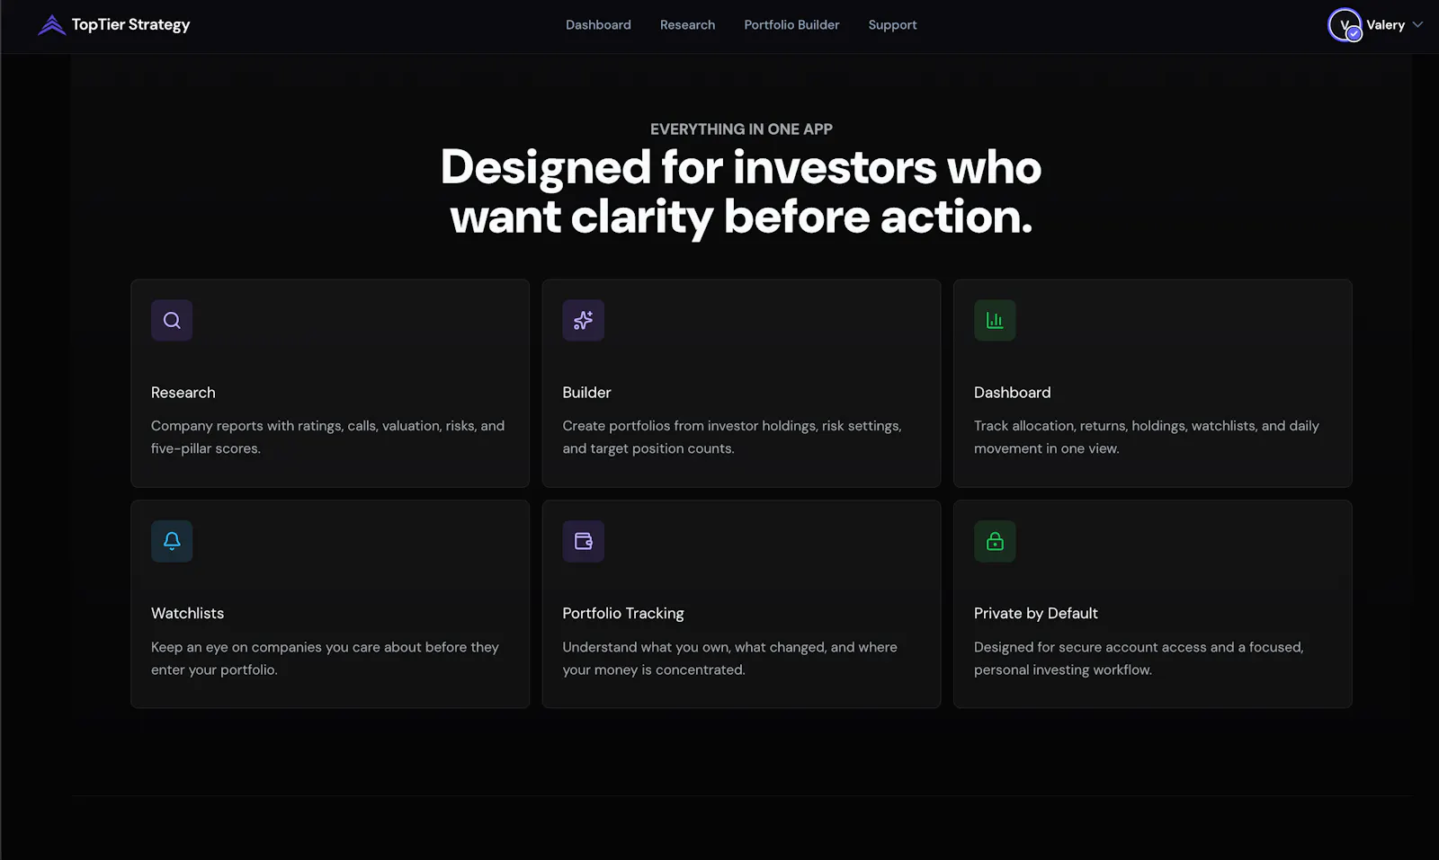1439x860 pixels.
Task: Go to Research in the navigation bar
Action: click(687, 25)
